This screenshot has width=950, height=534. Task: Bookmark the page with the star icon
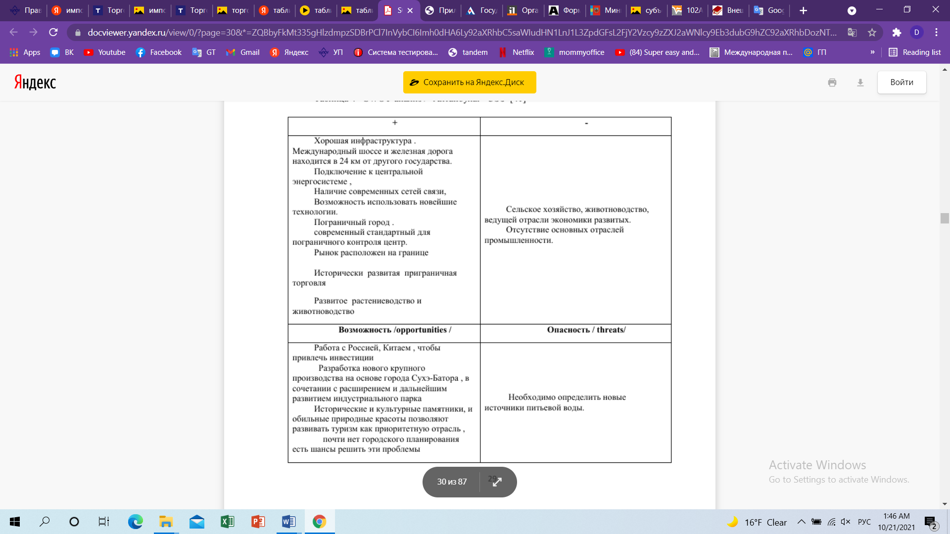872,32
